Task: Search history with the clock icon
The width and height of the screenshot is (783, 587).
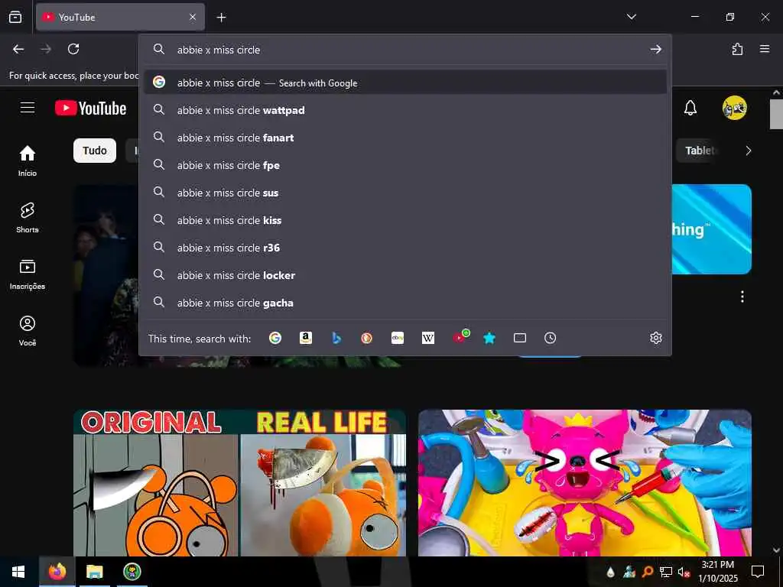Action: 550,338
